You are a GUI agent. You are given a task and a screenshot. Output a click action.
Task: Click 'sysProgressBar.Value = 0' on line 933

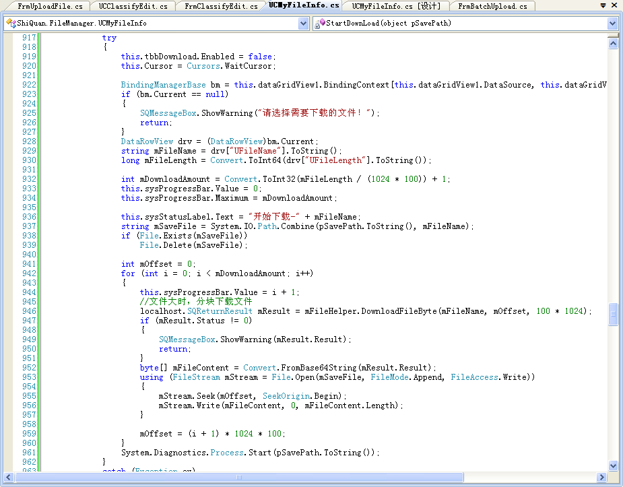coord(201,189)
